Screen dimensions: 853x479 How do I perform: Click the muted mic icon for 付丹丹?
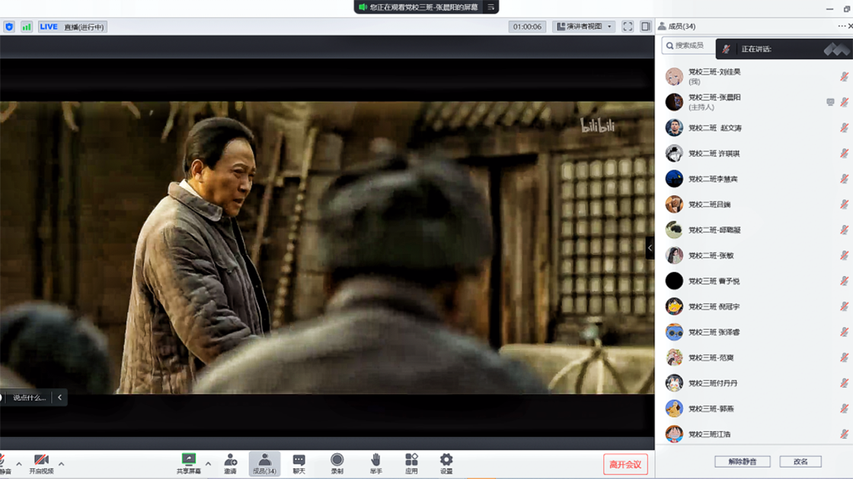coord(845,383)
